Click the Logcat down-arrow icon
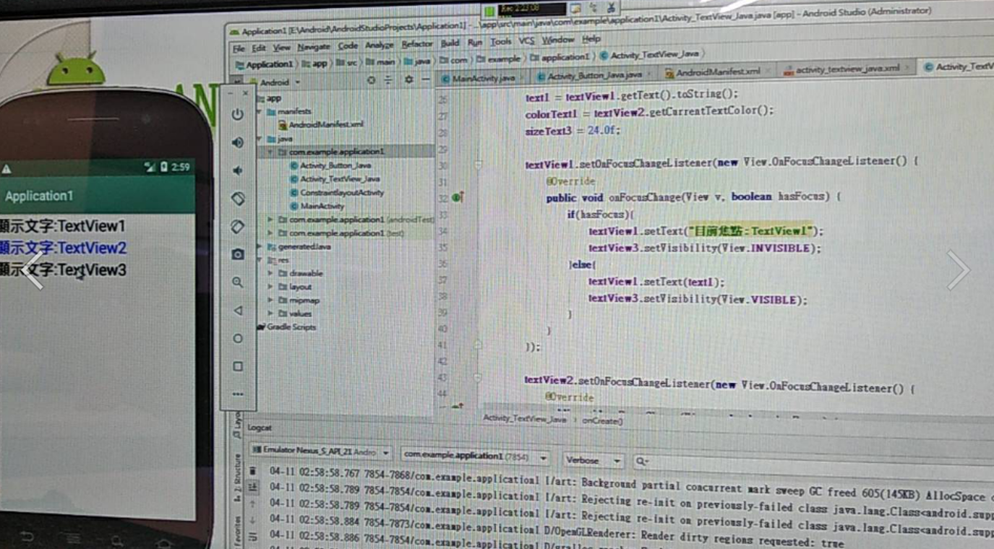 pos(252,520)
